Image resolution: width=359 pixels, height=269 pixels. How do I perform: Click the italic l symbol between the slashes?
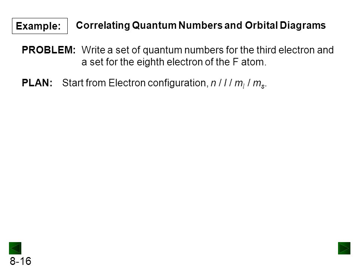pos(225,83)
